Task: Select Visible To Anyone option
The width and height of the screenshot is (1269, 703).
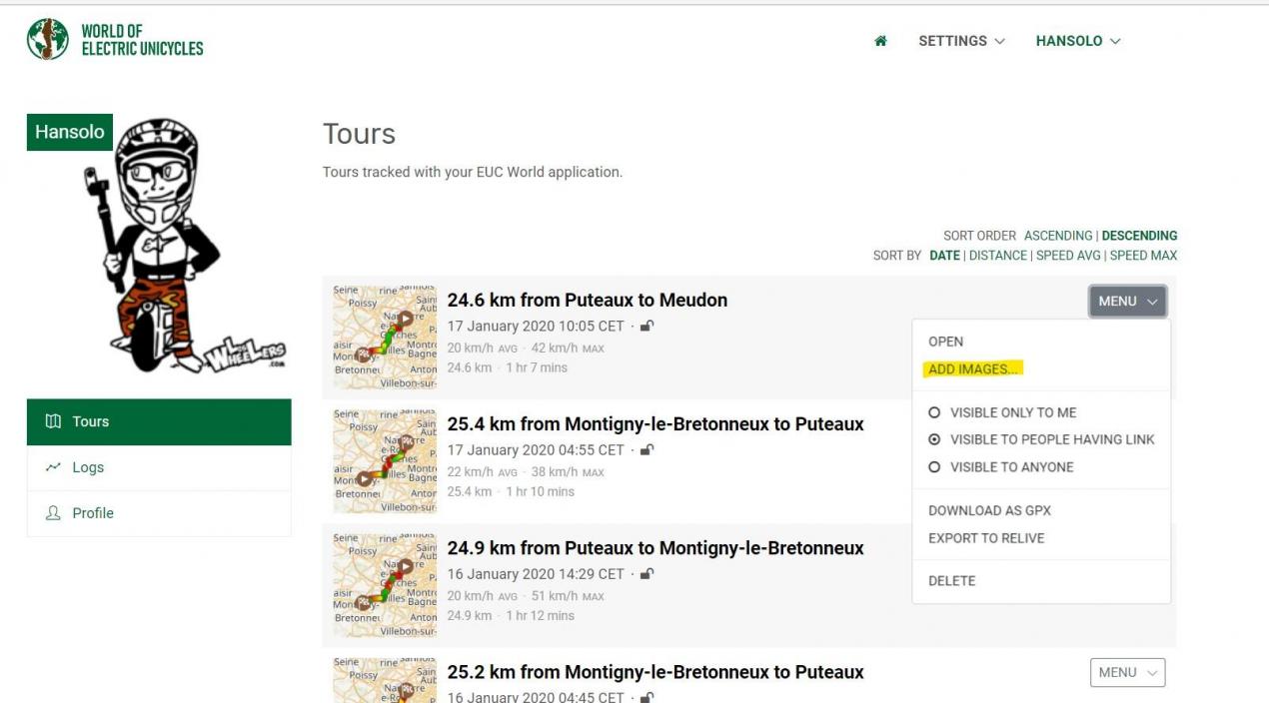Action: (1000, 467)
